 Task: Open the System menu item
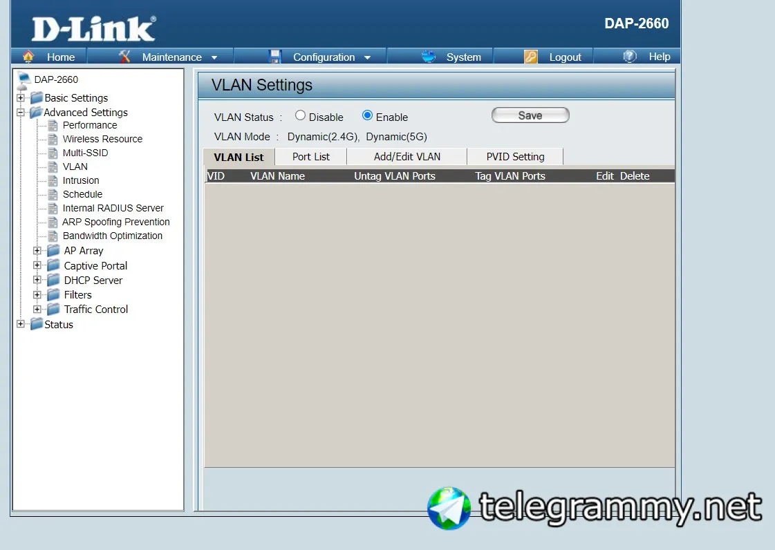point(464,57)
